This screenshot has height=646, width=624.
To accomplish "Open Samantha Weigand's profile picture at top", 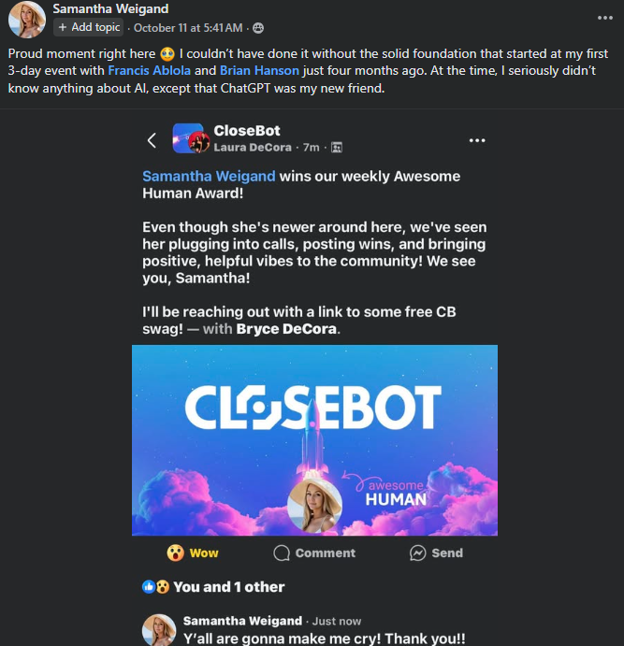I will click(26, 19).
